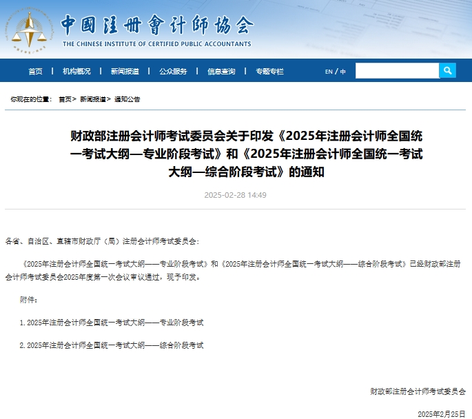This screenshot has height=419, width=472.
Task: Open the 机构概况 menu item
Action: pos(76,72)
